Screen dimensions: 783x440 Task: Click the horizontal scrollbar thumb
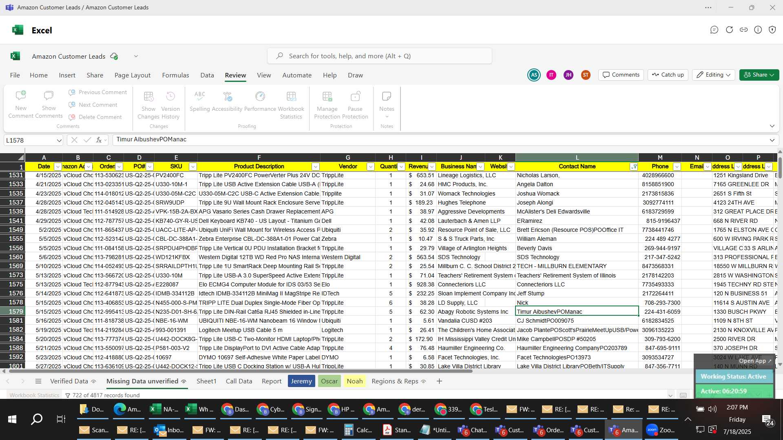[x=240, y=371]
